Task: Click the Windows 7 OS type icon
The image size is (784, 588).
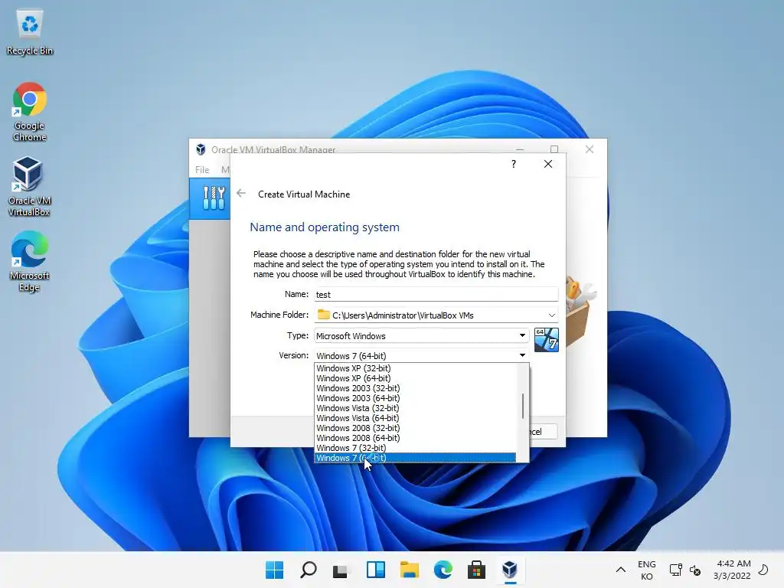Action: [x=546, y=340]
